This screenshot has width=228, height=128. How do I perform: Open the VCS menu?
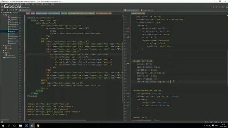pyautogui.click(x=42, y=4)
